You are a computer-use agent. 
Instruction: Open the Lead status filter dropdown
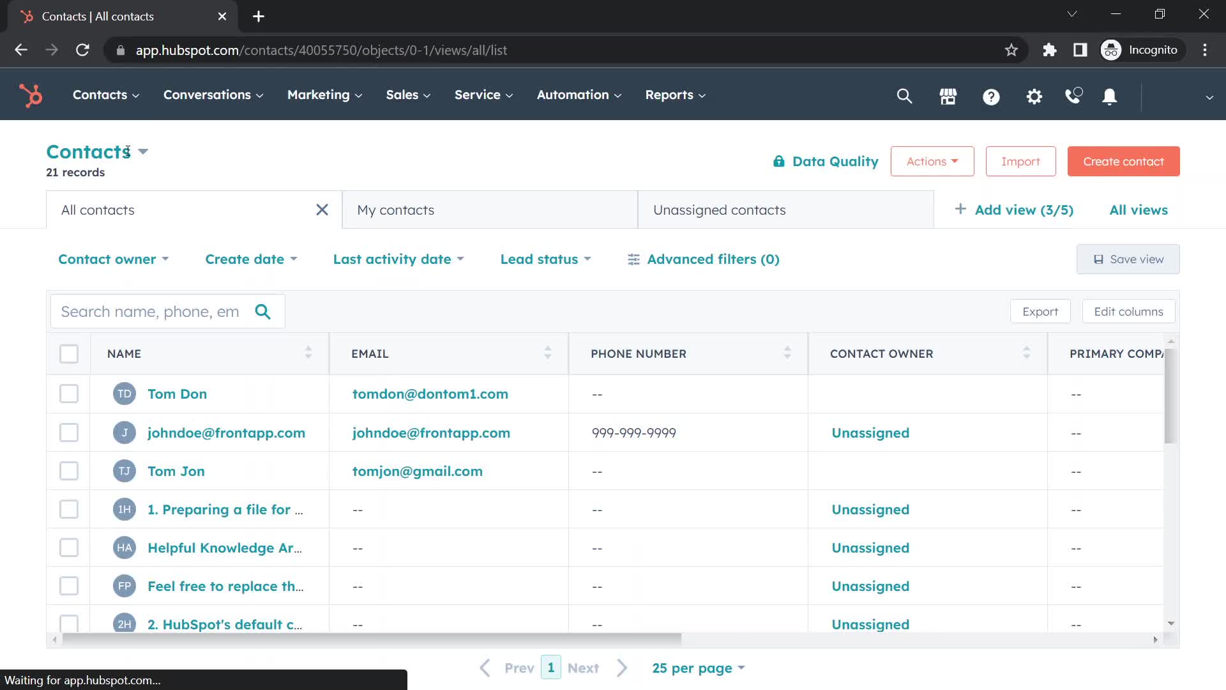[x=546, y=259]
